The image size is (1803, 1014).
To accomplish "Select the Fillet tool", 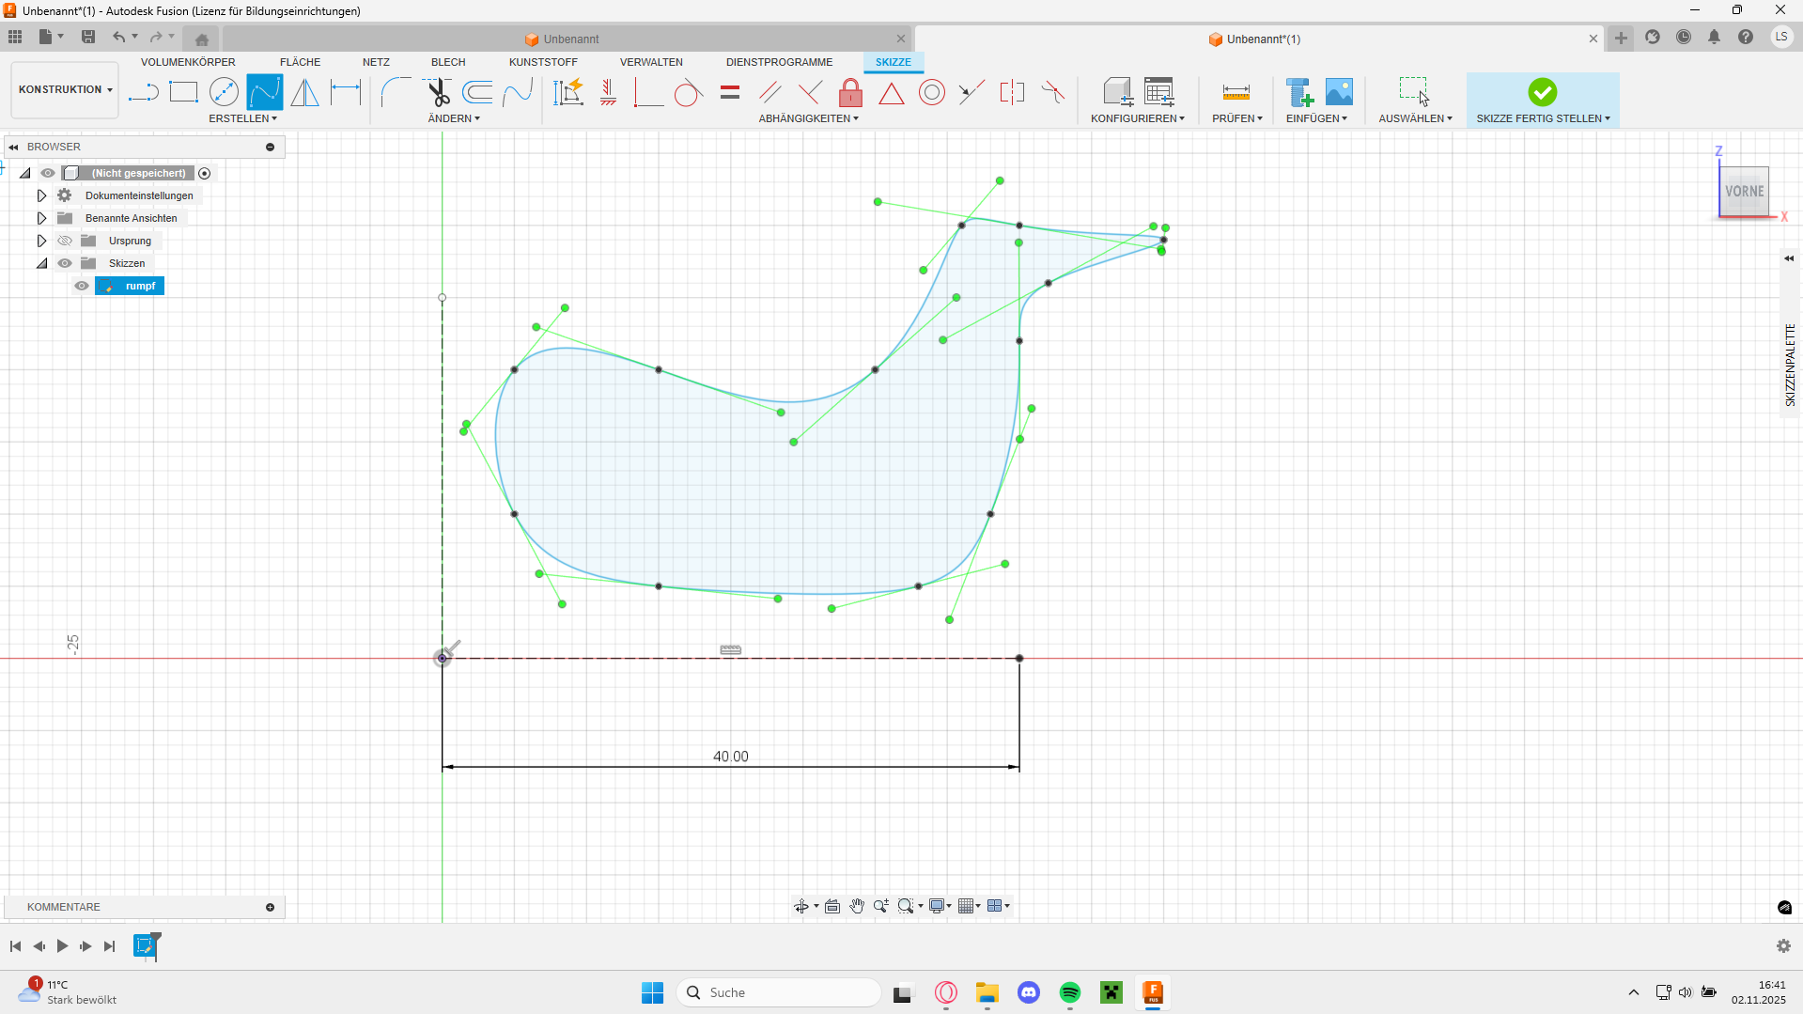I will click(x=396, y=92).
